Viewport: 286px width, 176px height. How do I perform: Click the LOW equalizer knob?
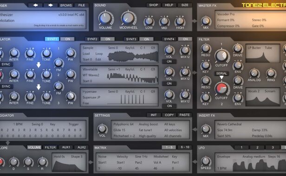tap(149, 21)
